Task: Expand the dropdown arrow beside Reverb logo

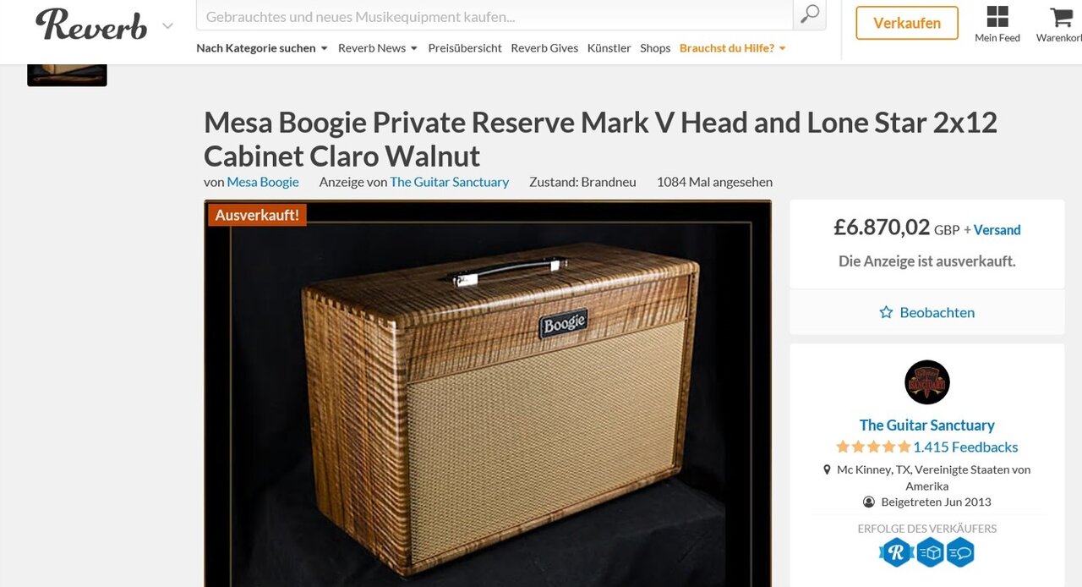Action: click(167, 26)
